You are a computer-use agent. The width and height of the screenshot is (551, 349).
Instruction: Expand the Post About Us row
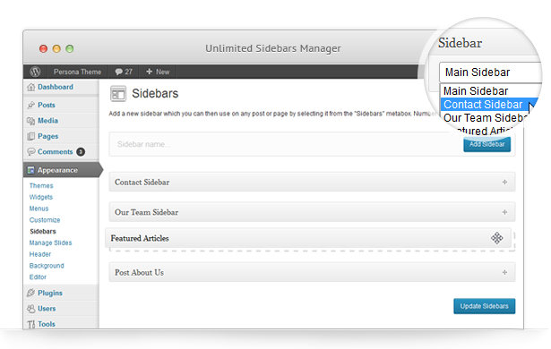504,272
